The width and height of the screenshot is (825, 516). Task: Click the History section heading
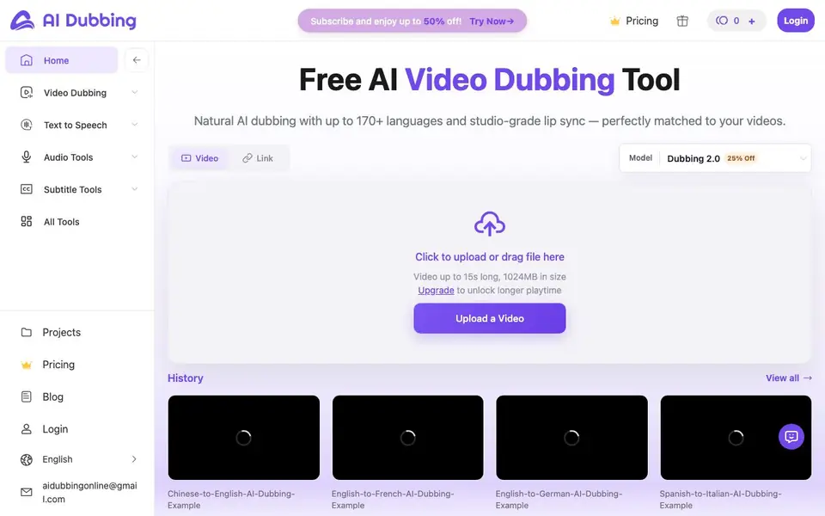(x=186, y=378)
